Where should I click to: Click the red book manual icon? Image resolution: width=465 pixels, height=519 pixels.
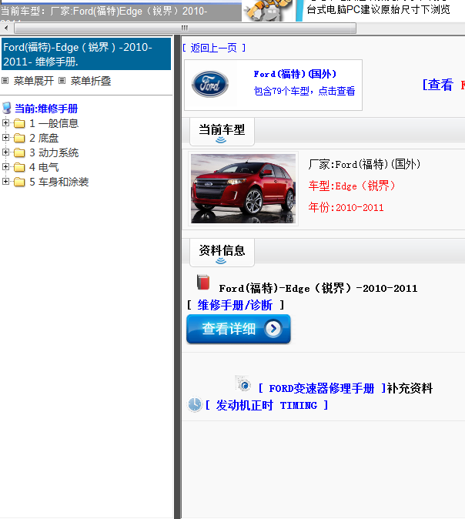203,282
